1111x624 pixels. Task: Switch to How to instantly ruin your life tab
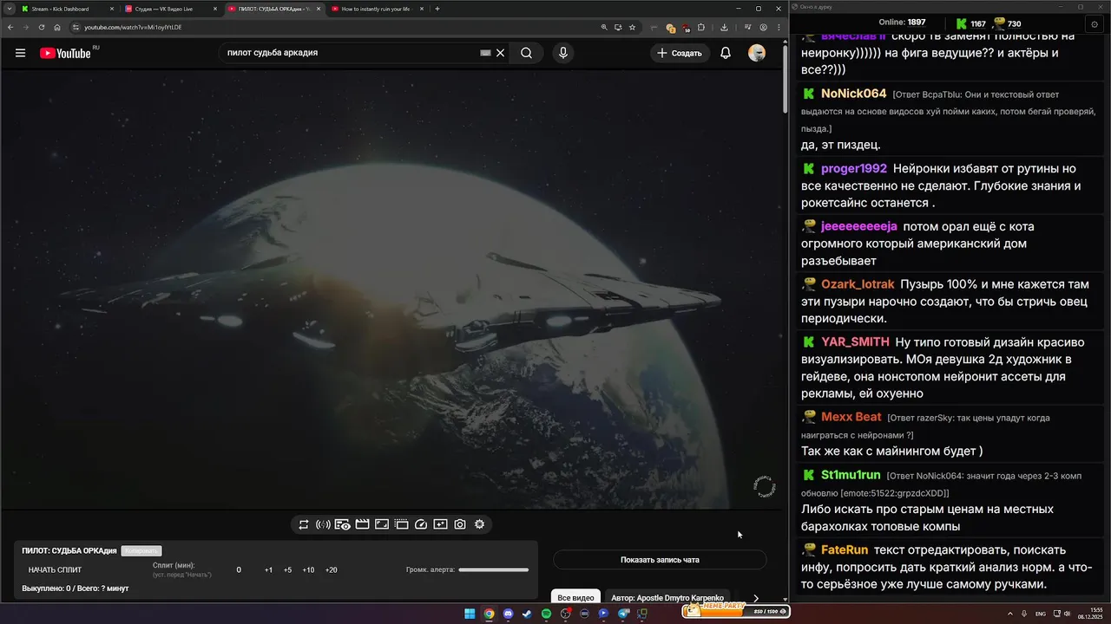click(x=378, y=9)
